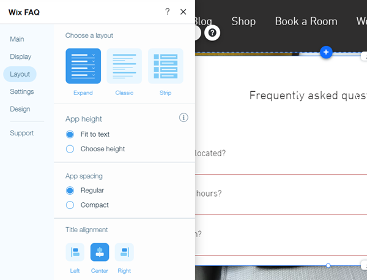Screen dimensions: 367x280
Task: Select Regular app spacing radio button
Action: pyautogui.click(x=70, y=191)
